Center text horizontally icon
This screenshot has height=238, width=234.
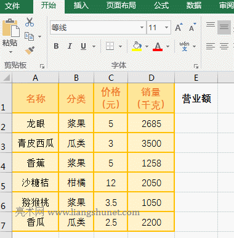pos(224,46)
